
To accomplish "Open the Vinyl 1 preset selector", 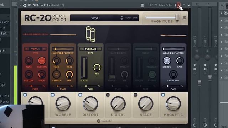I will [x=95, y=18].
